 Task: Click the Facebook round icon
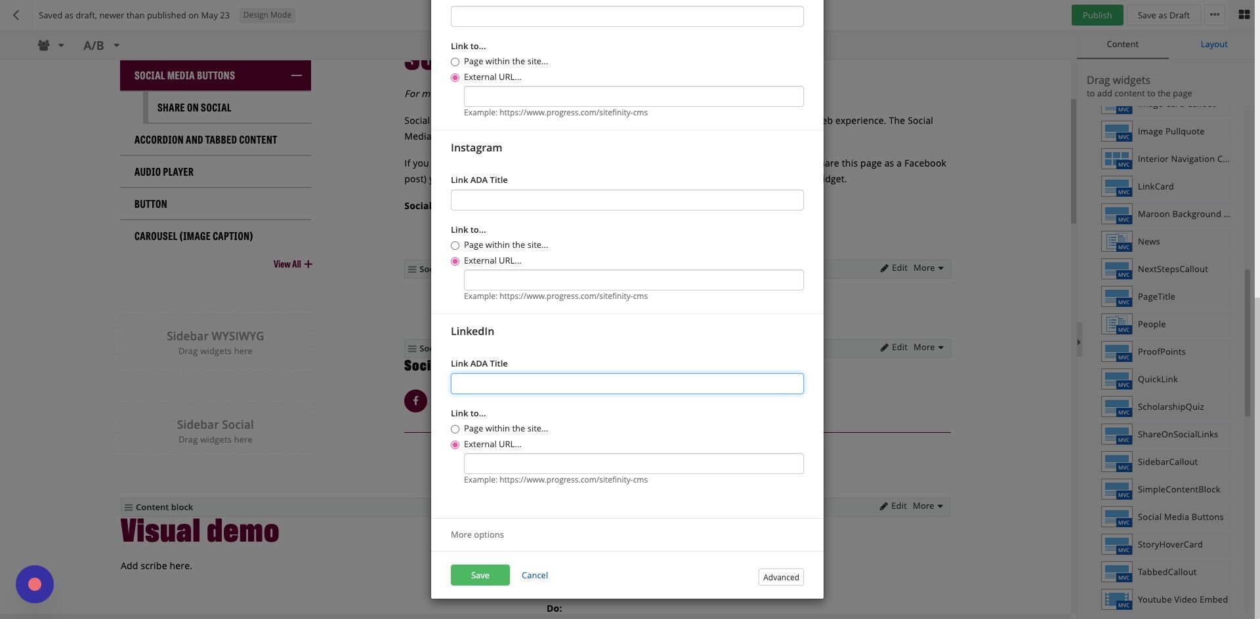[415, 401]
